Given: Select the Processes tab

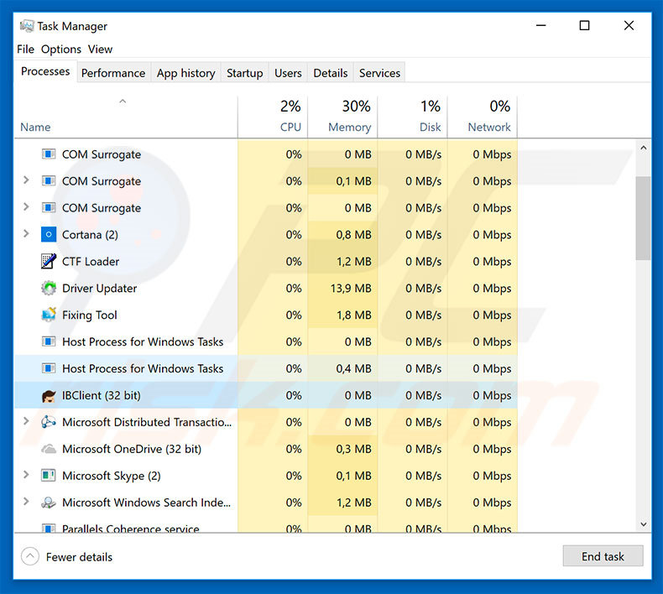Looking at the screenshot, I should pyautogui.click(x=45, y=71).
